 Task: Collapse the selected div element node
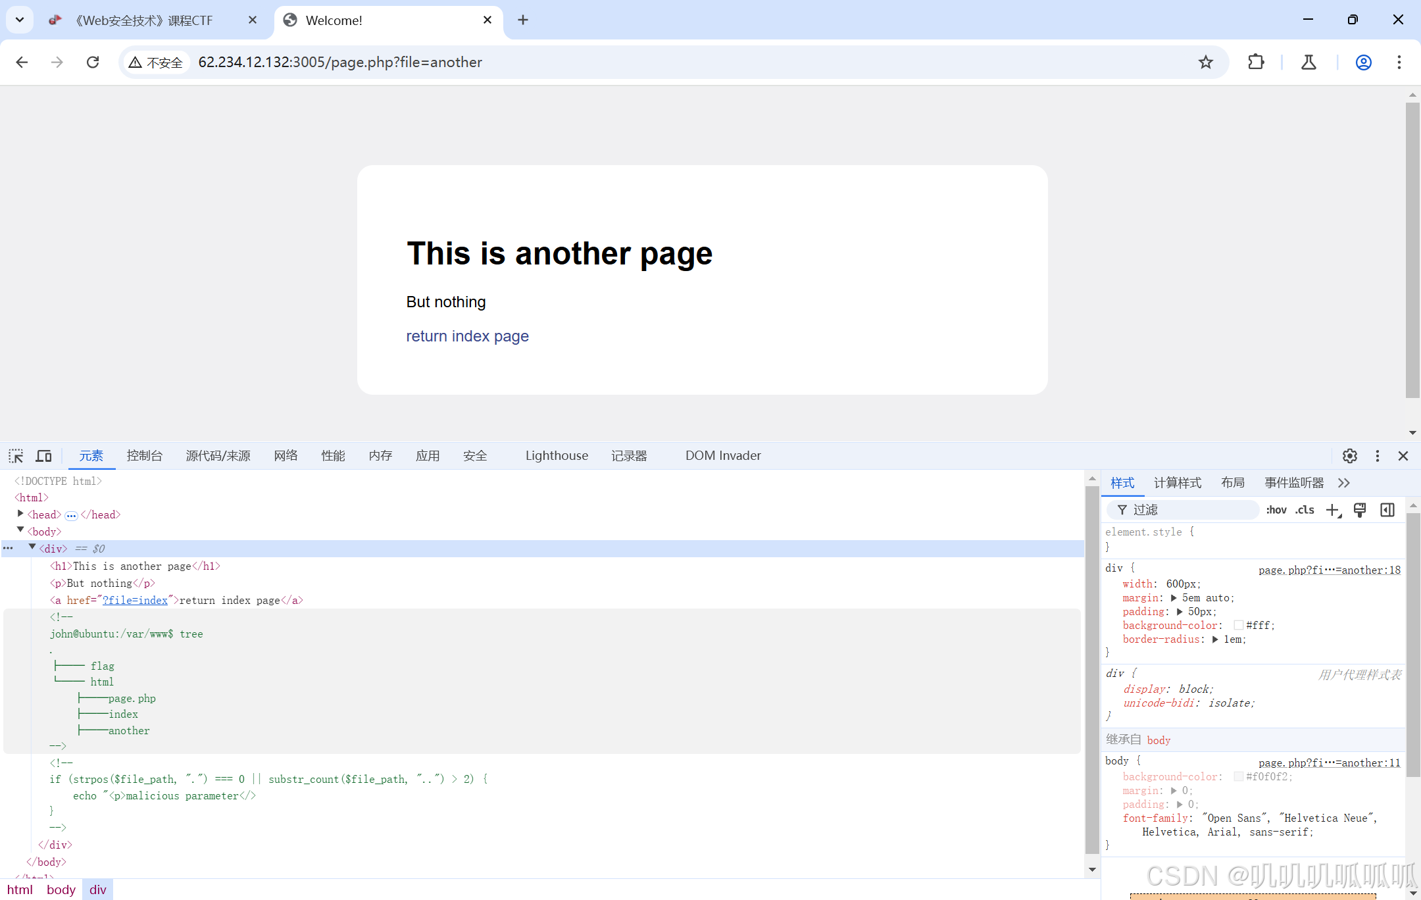32,547
